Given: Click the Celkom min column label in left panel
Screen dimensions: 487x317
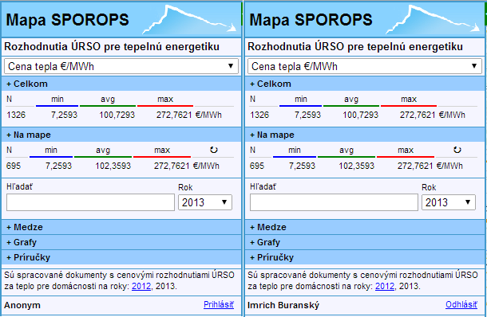Looking at the screenshot, I should tap(57, 99).
